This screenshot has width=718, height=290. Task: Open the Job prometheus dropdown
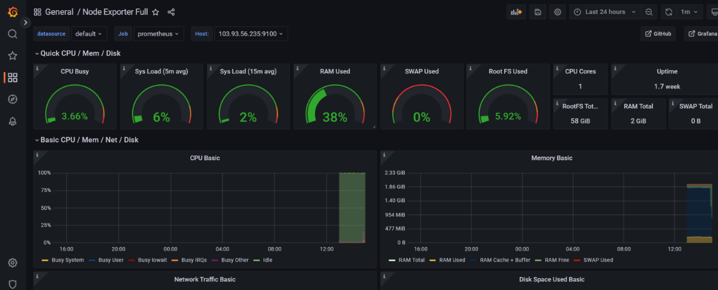pos(158,34)
